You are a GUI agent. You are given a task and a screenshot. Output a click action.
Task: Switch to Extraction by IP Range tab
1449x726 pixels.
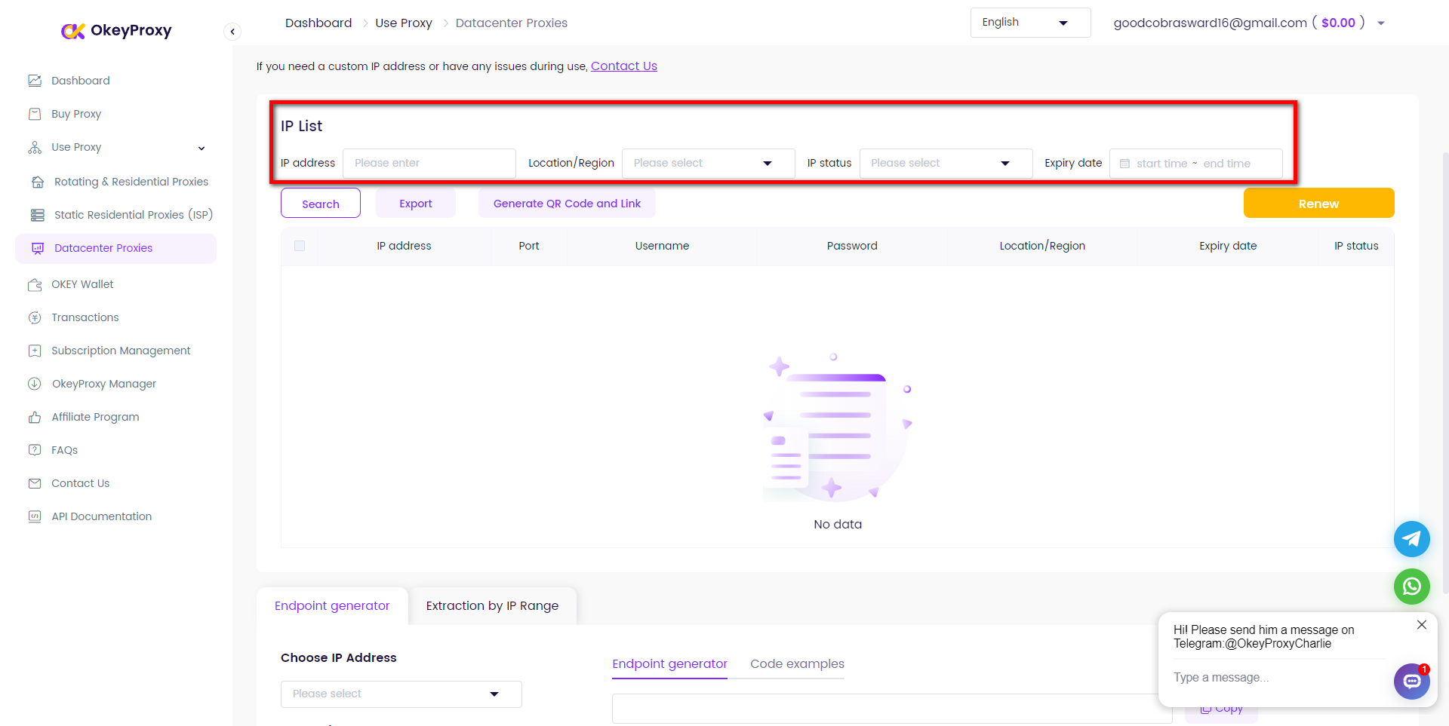pyautogui.click(x=492, y=606)
